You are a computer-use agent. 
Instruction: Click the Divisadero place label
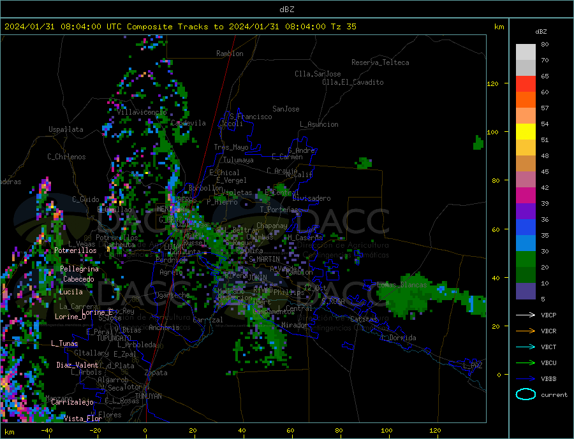(x=311, y=198)
